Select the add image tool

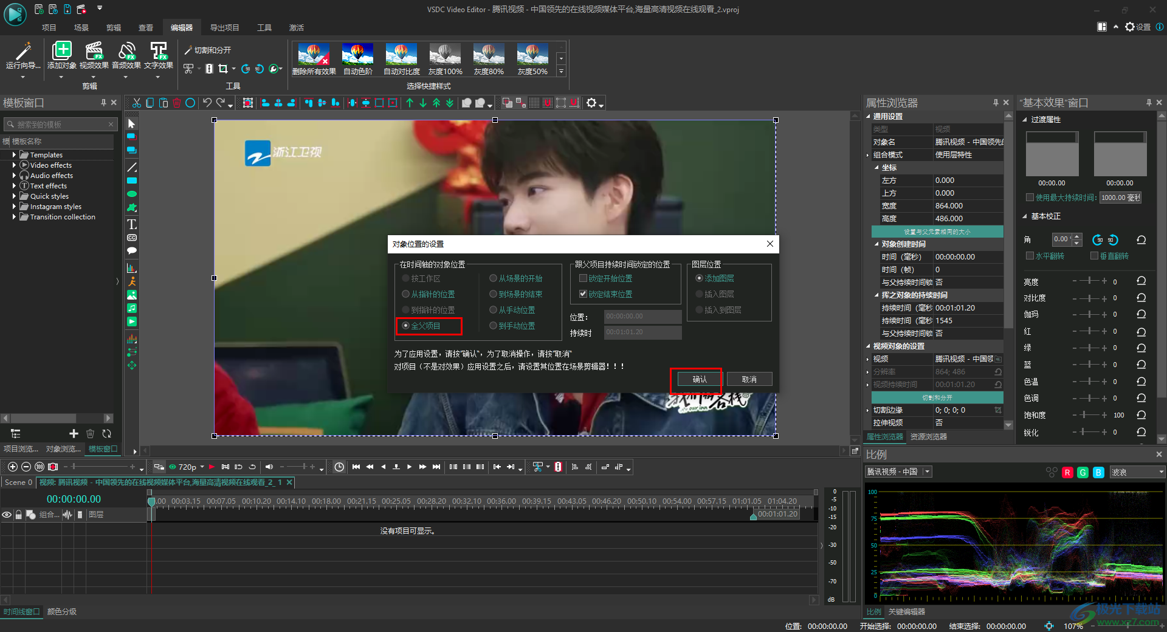coord(131,295)
